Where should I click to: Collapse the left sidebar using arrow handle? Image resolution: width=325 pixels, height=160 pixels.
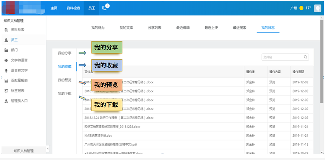point(48,149)
